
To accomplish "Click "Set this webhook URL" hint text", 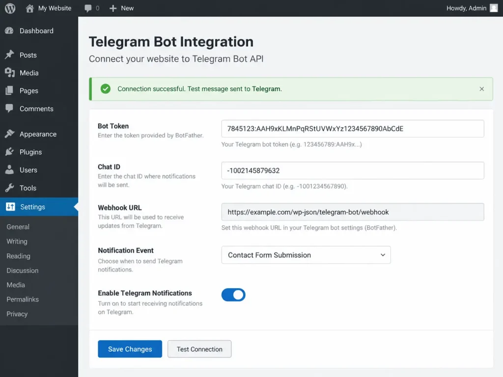I will pos(309,228).
